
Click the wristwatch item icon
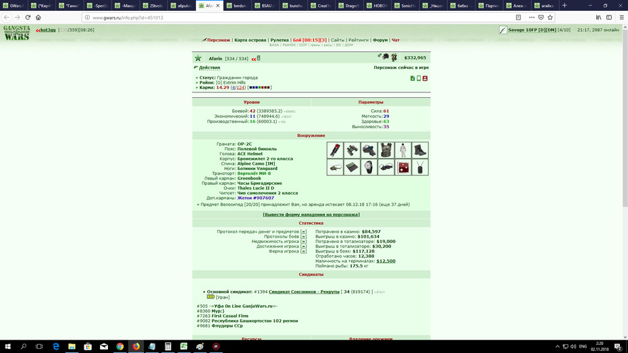[x=369, y=167]
